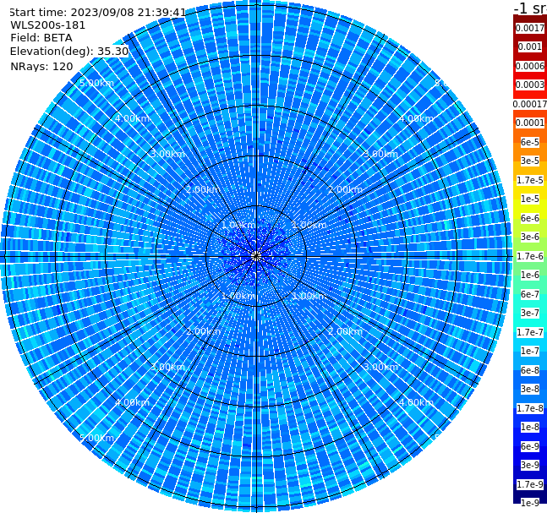Select the 4.00km ring label in northeast quadrant
This screenshot has width=547, height=513.
[417, 118]
